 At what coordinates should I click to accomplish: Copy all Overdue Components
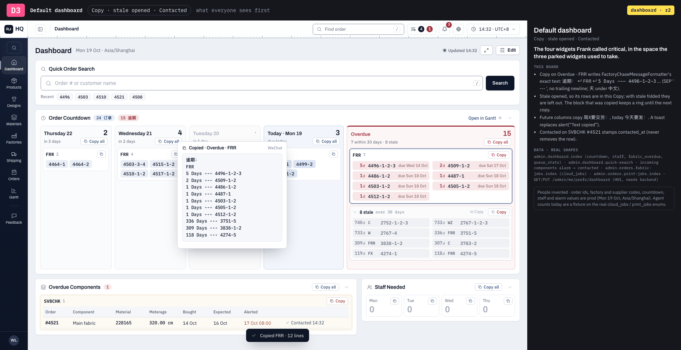(325, 287)
